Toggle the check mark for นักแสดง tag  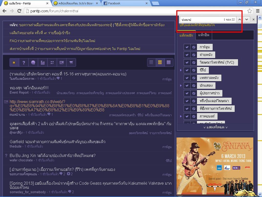coord(187,86)
